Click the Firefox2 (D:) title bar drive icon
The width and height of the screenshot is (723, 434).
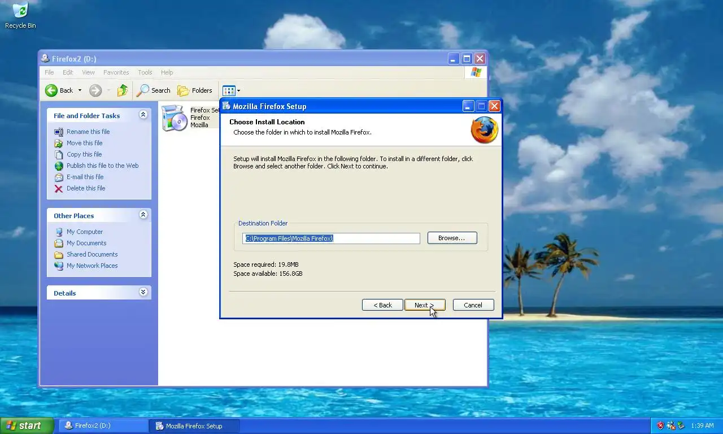pyautogui.click(x=45, y=58)
